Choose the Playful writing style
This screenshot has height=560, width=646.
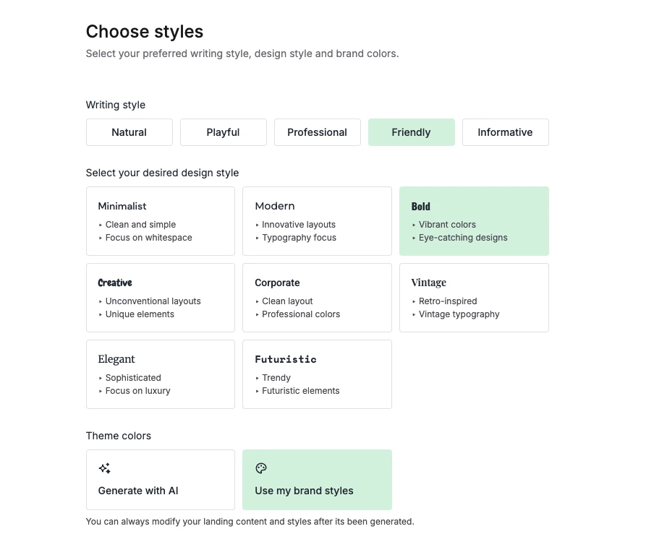coord(223,132)
